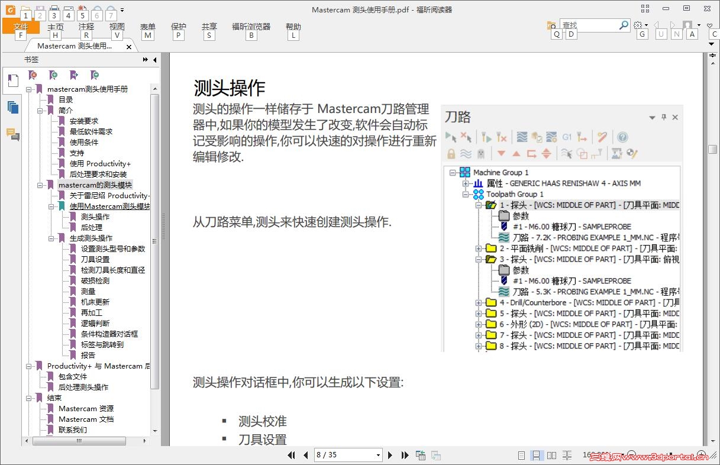This screenshot has height=465, width=720.
Task: Open the bookmarks side panel icon
Action: (x=12, y=81)
